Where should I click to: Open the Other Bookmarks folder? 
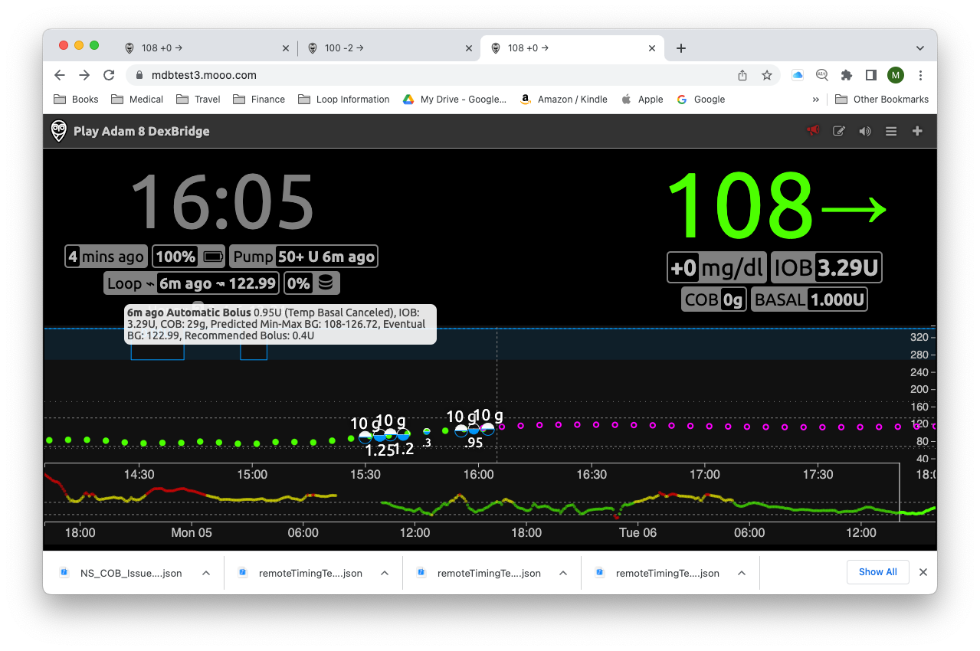point(882,99)
